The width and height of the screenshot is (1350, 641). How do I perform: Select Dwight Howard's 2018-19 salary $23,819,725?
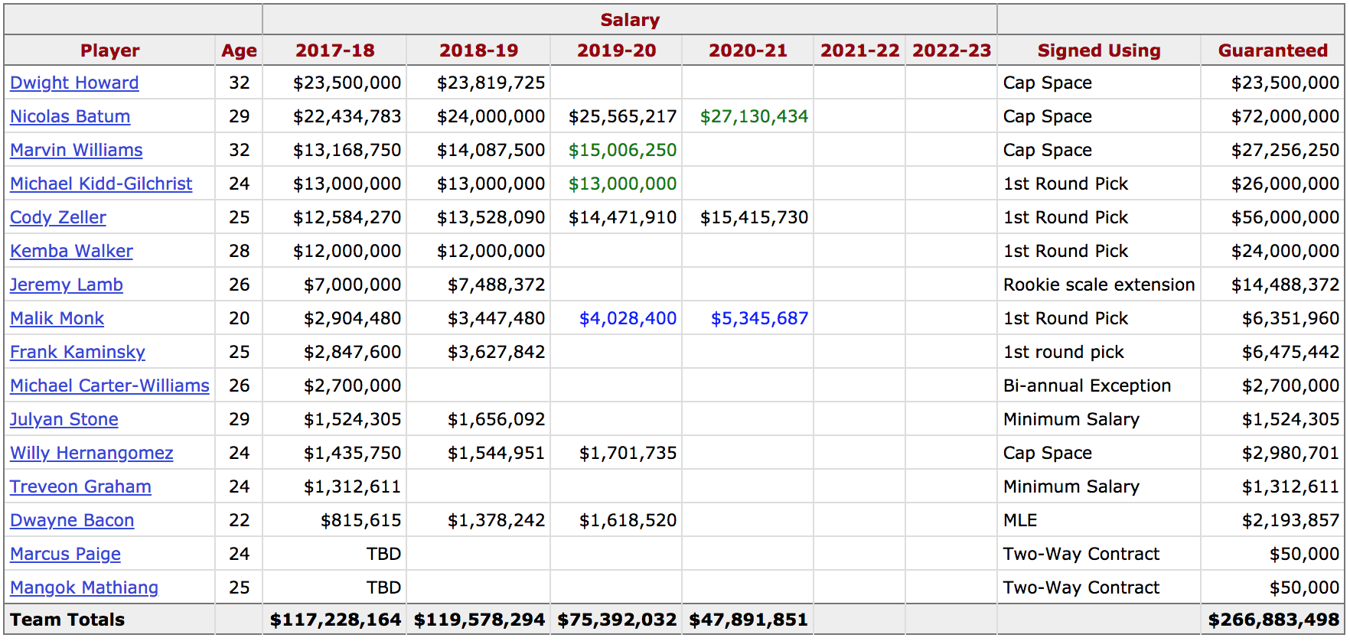pyautogui.click(x=491, y=83)
